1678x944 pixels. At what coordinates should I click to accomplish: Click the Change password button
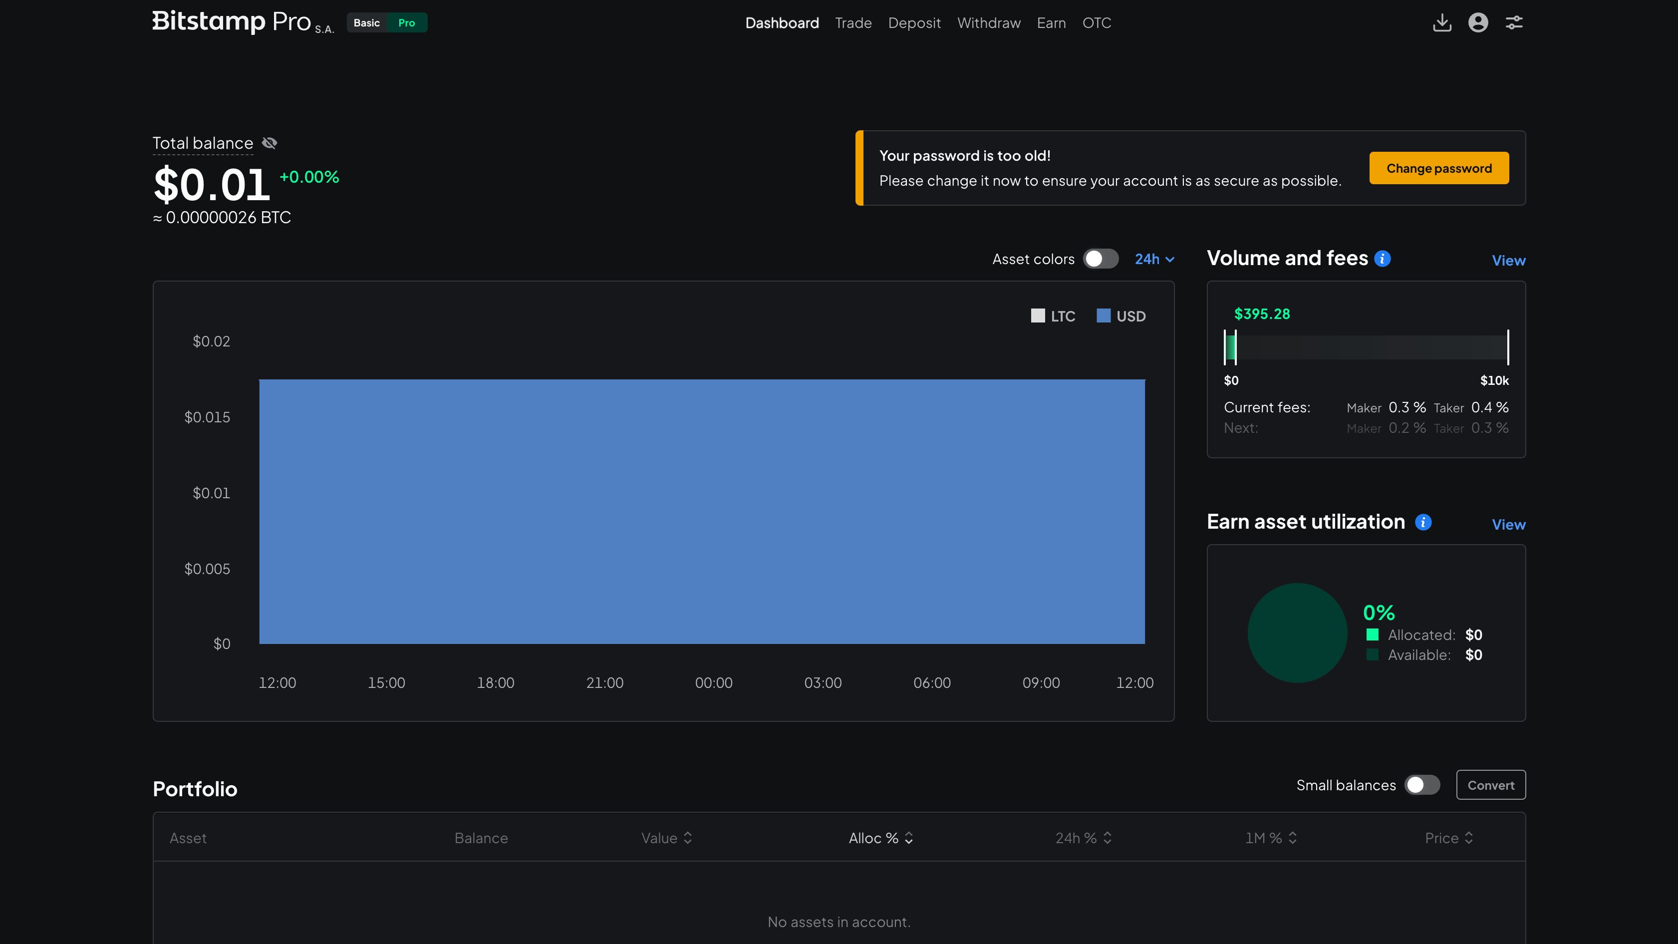pyautogui.click(x=1438, y=168)
